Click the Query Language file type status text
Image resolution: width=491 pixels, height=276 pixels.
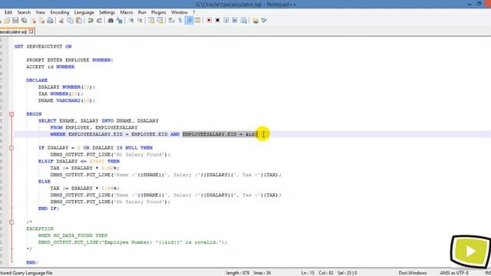click(x=26, y=273)
